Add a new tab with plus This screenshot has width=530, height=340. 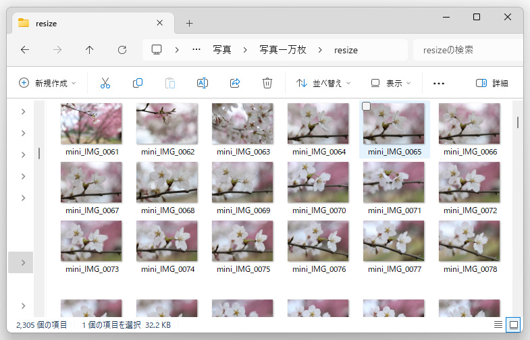(189, 24)
